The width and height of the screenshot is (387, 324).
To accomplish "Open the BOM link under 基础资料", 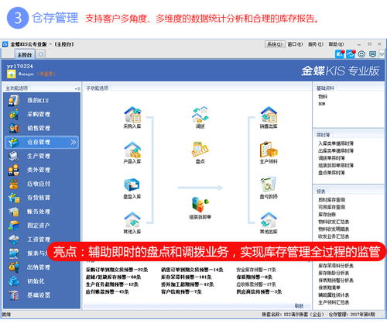I will click(x=322, y=104).
